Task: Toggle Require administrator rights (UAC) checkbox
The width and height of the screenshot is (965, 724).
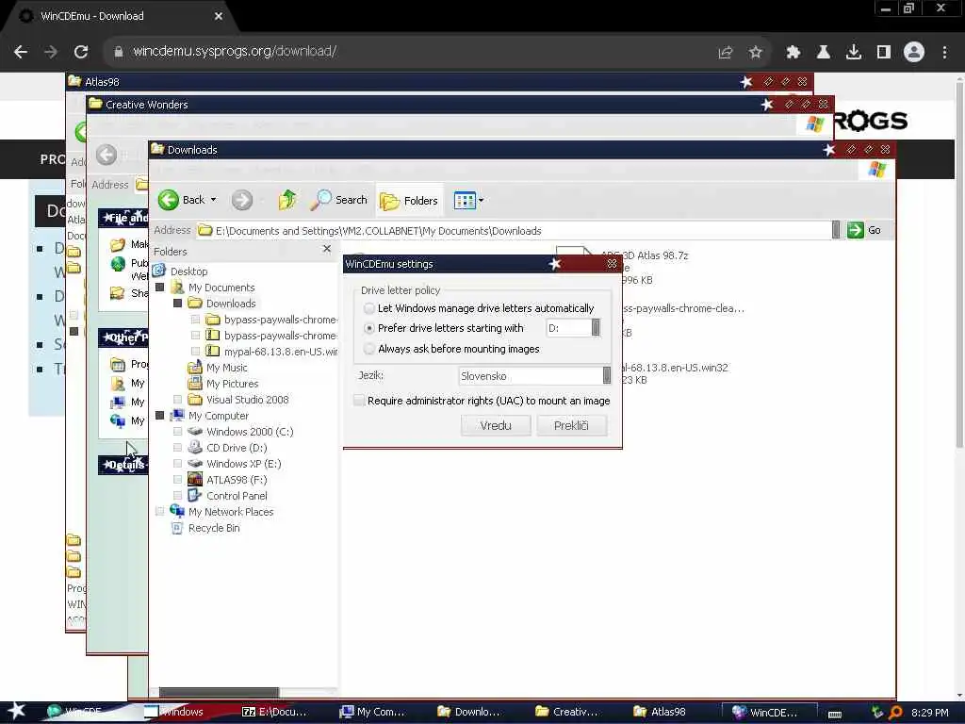Action: pyautogui.click(x=359, y=401)
